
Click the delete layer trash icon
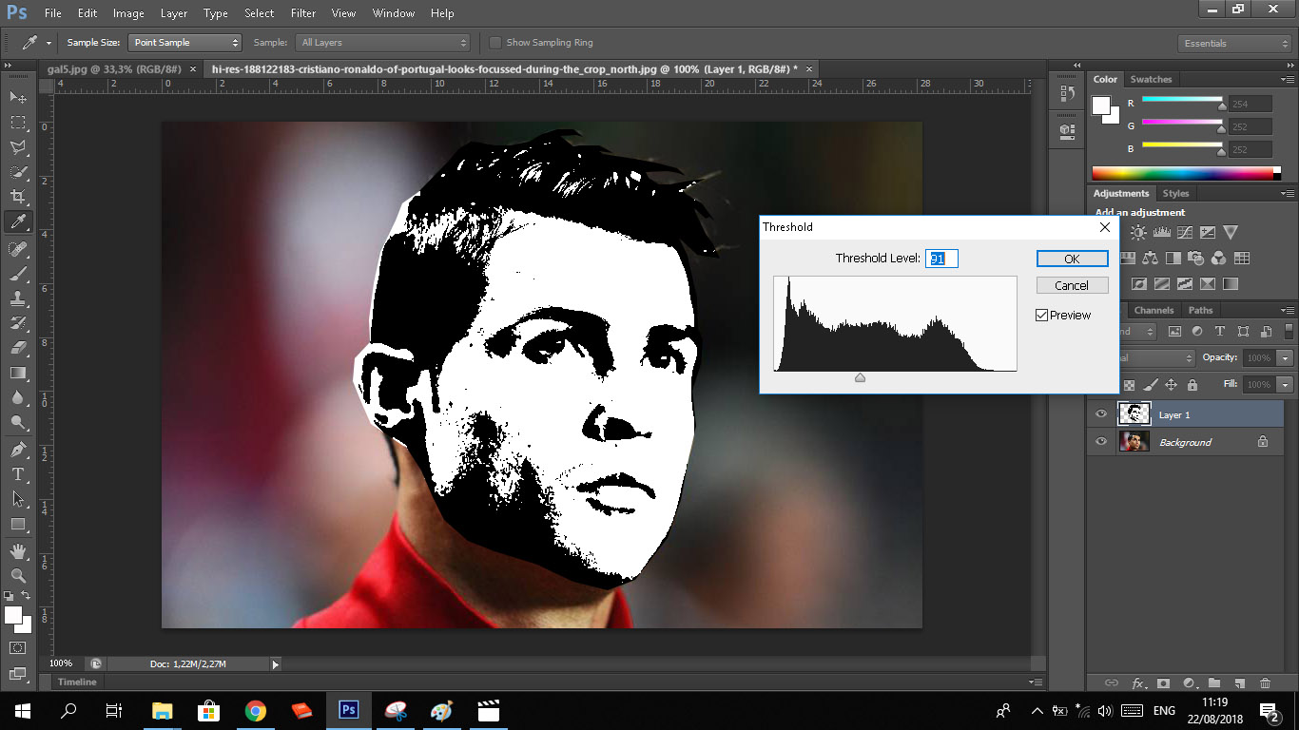tap(1265, 682)
